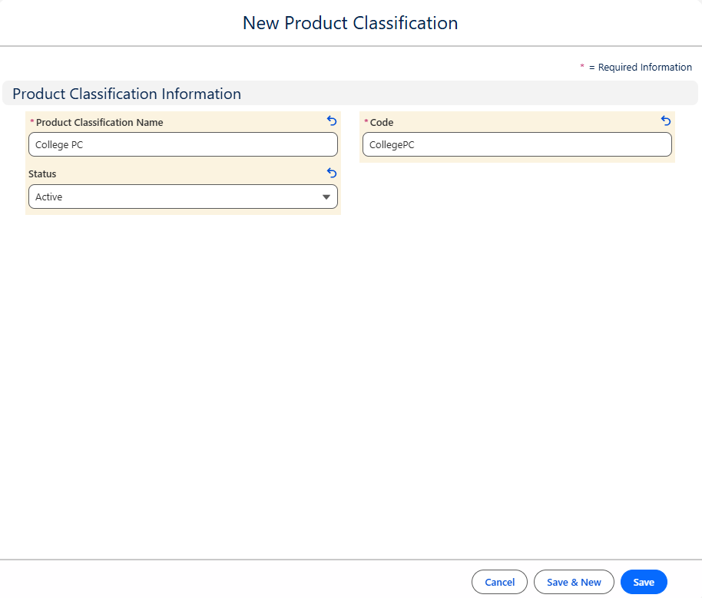Save the new product classification
702x598 pixels.
(644, 583)
